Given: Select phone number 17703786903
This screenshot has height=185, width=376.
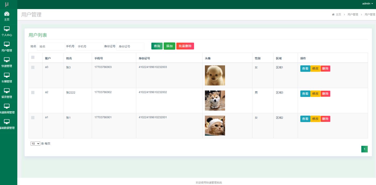Looking at the screenshot, I should click(x=103, y=67).
